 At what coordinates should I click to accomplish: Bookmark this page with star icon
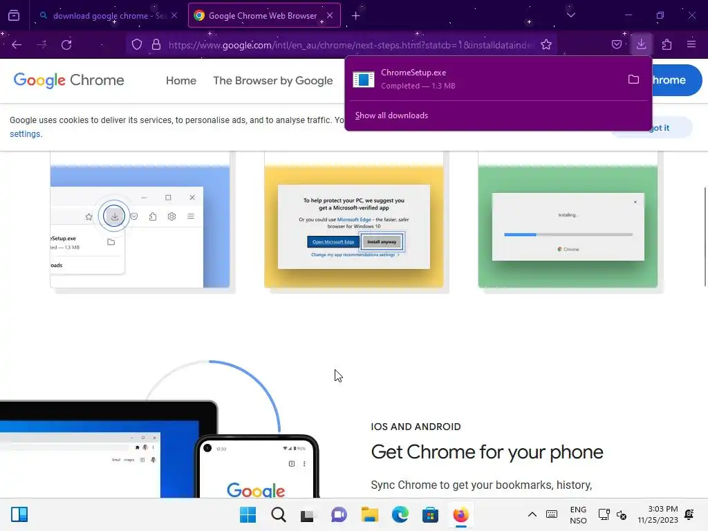click(x=546, y=45)
